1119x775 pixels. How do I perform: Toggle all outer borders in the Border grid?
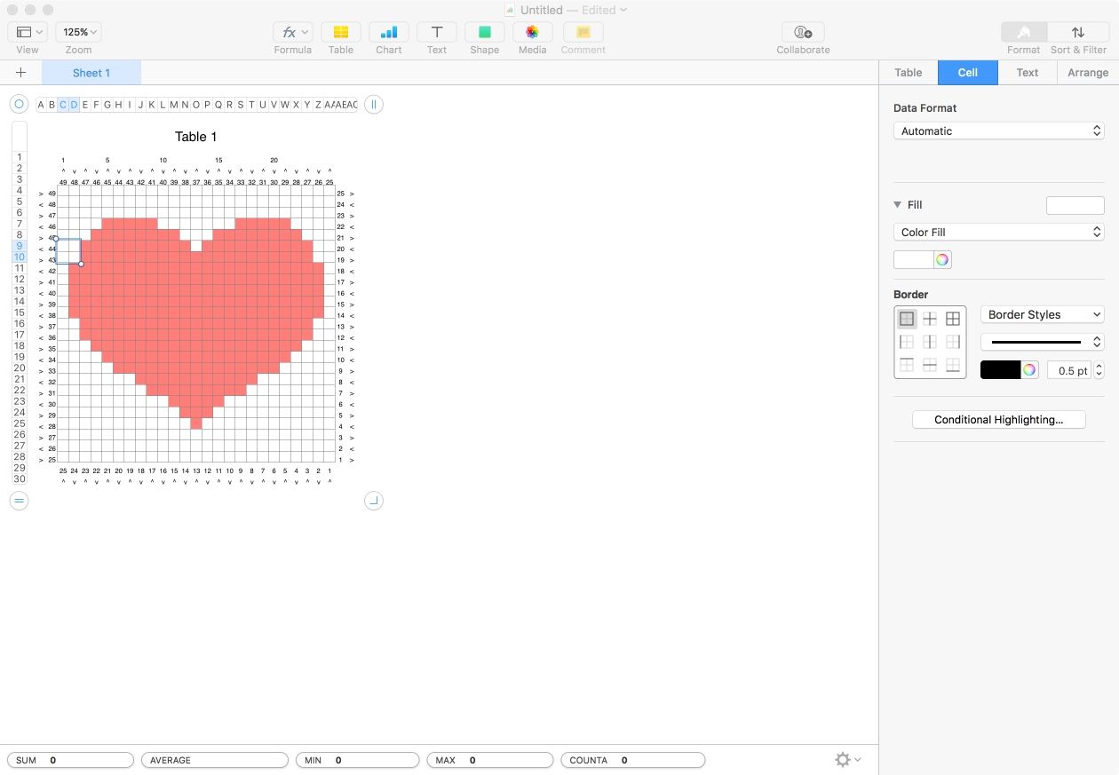point(907,318)
